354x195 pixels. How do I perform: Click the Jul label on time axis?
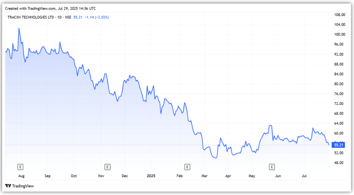tap(305, 176)
